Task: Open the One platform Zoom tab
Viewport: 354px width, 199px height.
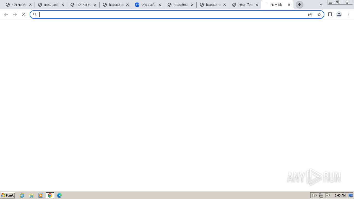Action: pyautogui.click(x=148, y=5)
